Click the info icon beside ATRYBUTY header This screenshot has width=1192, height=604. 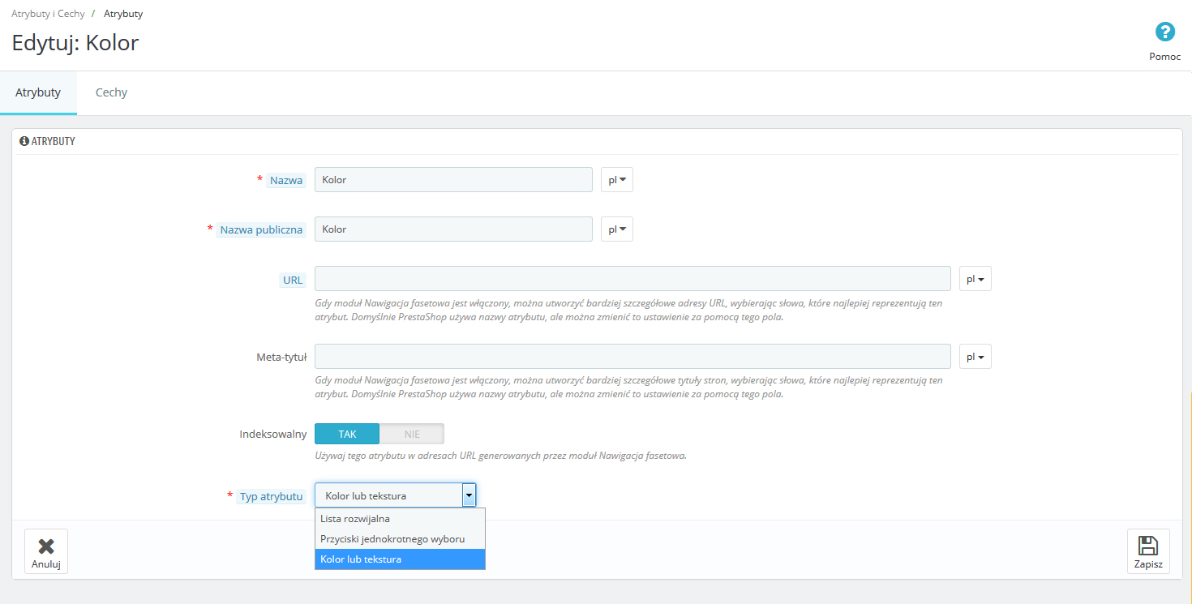click(24, 141)
